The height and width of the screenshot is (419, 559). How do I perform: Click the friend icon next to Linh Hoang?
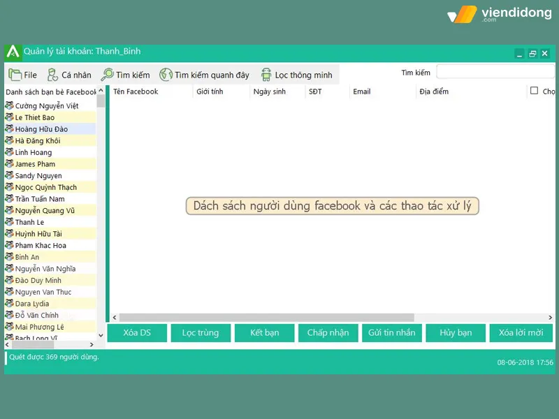[x=9, y=152]
